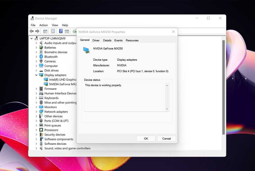Click the device status scroll down arrow
255x171 pixels.
coord(167,109)
